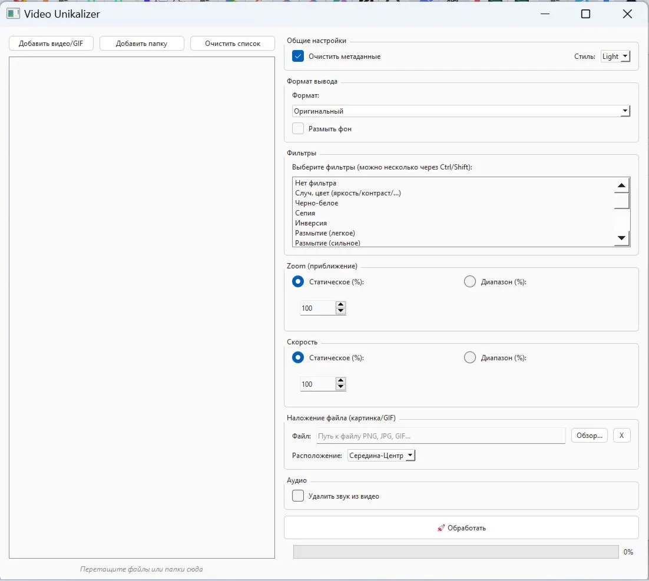Expand the Формат dropdown showing Оригинальный
The width and height of the screenshot is (649, 581).
tap(461, 111)
